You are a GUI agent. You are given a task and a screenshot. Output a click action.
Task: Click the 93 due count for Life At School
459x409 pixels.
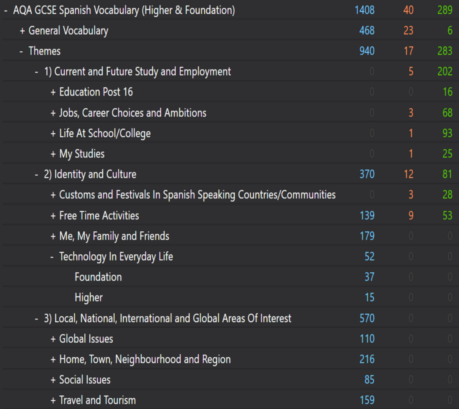point(447,133)
